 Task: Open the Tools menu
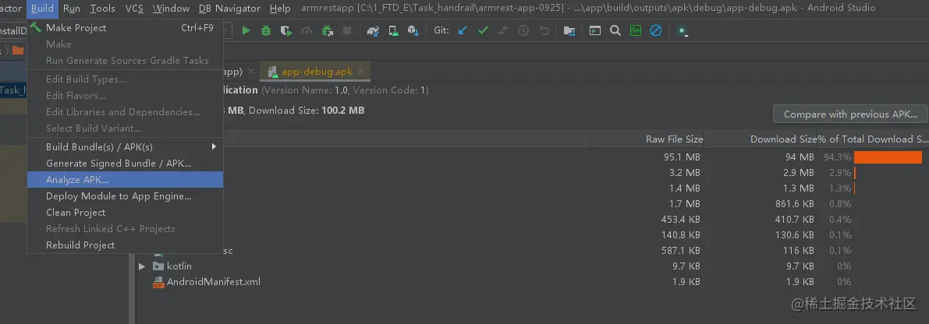pos(102,9)
